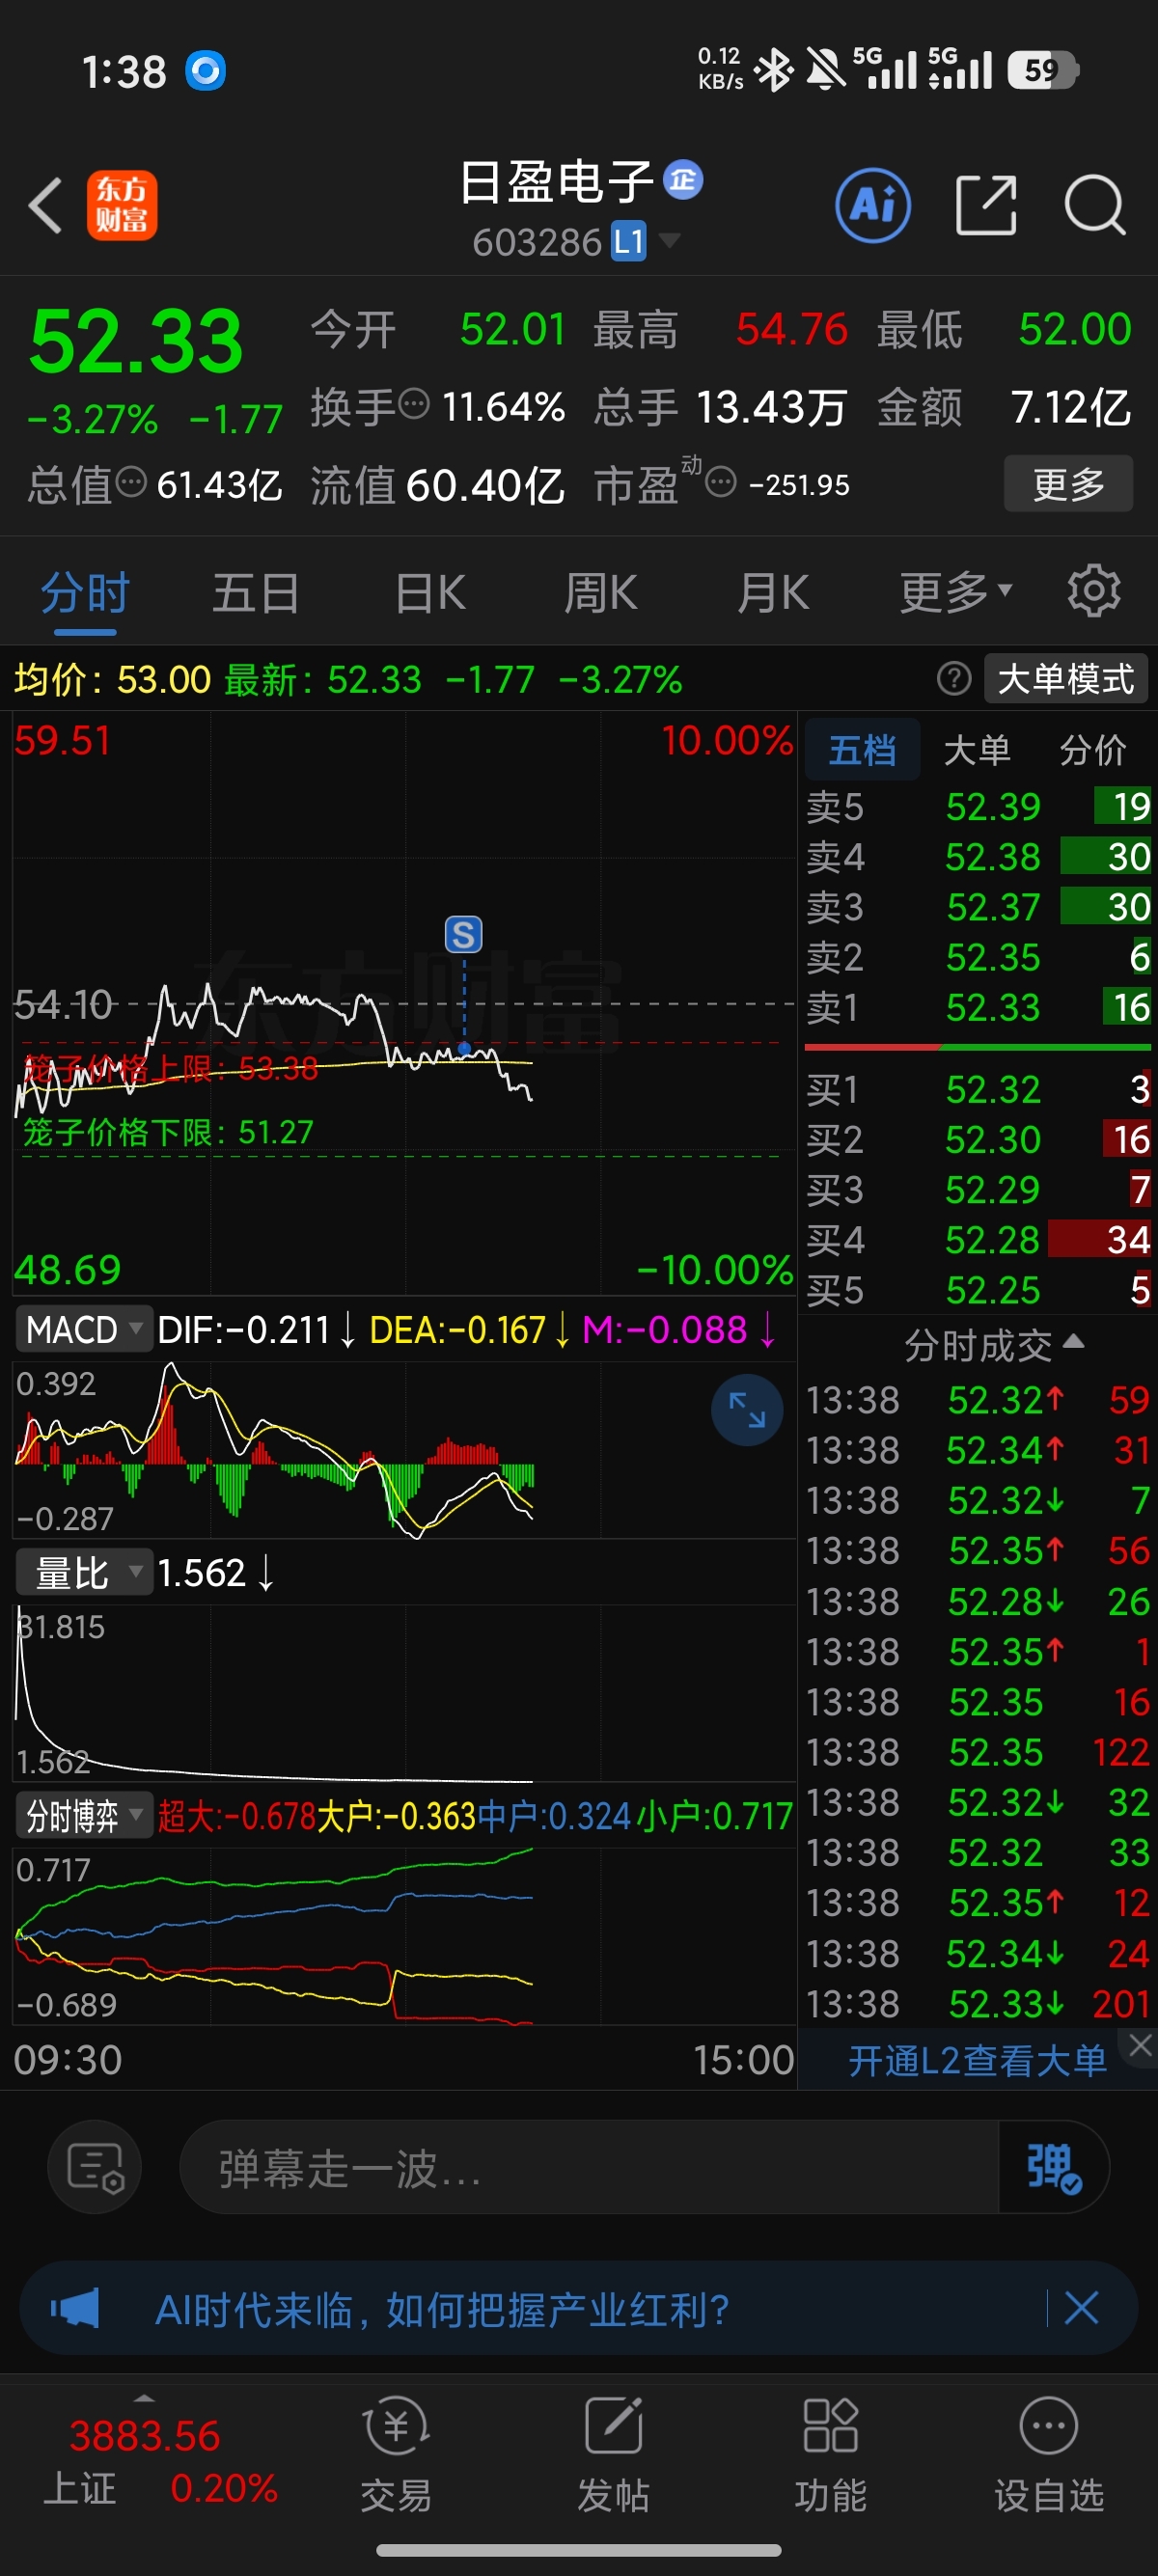Select the 分价 tab
Viewport: 1158px width, 2576px height.
click(1093, 749)
